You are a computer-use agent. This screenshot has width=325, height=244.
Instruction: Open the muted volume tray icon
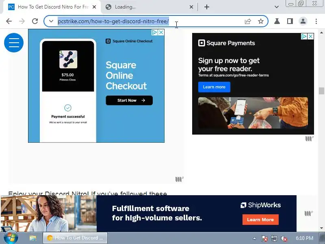click(x=284, y=238)
